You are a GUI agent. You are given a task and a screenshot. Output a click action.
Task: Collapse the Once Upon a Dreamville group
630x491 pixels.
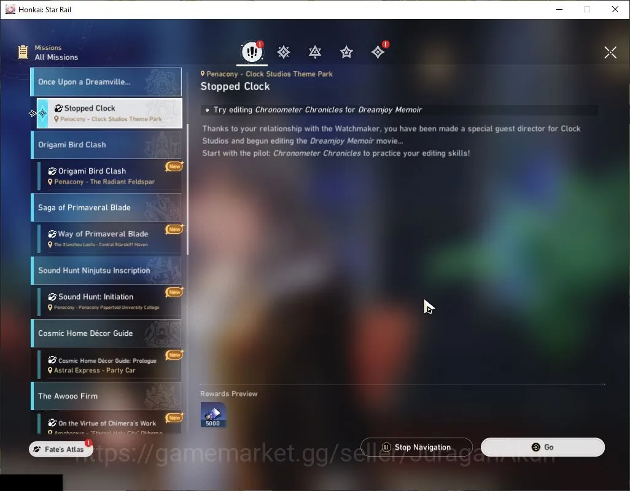(x=106, y=82)
